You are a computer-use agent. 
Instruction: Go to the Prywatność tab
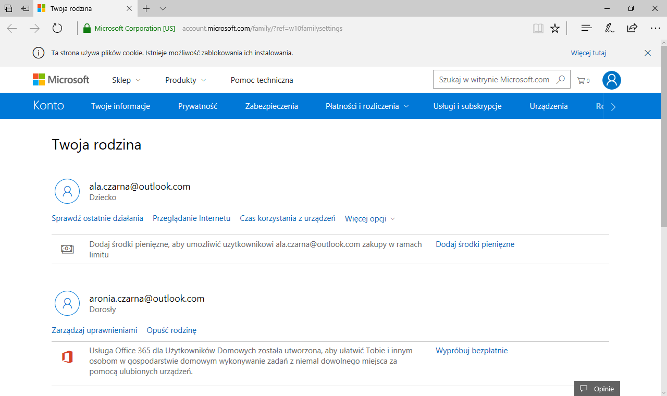click(197, 106)
